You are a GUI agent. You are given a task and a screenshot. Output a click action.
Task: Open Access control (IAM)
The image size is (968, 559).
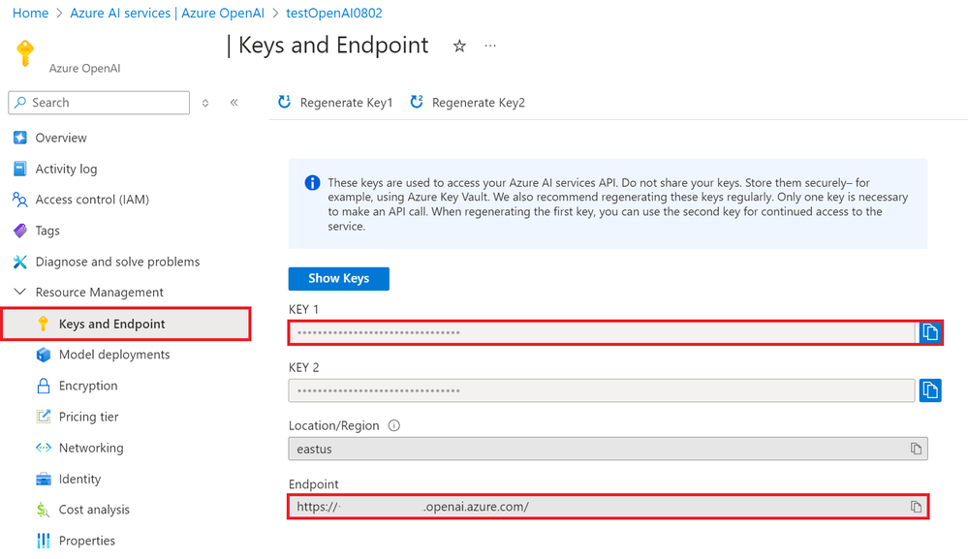92,200
